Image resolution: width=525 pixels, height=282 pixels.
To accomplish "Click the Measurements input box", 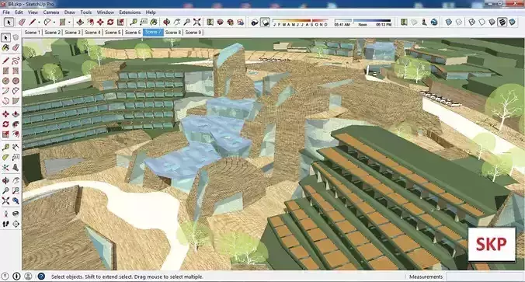I will [485, 277].
